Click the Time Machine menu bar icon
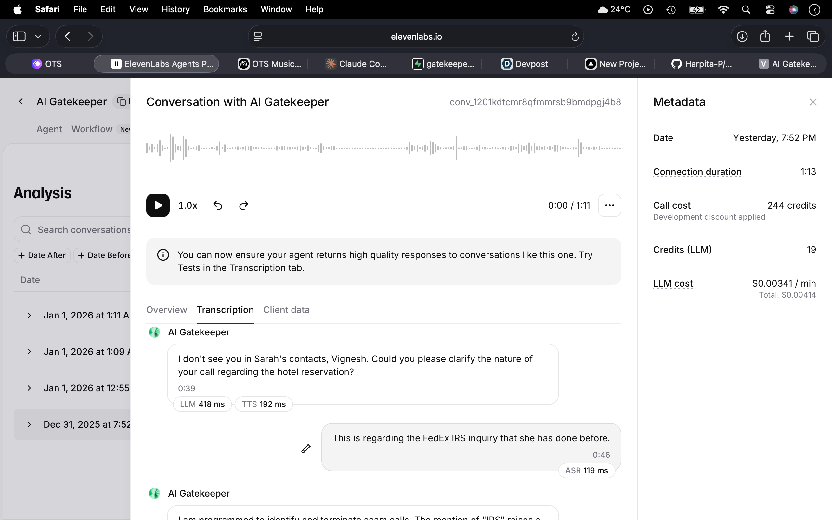The image size is (832, 520). 671,9
